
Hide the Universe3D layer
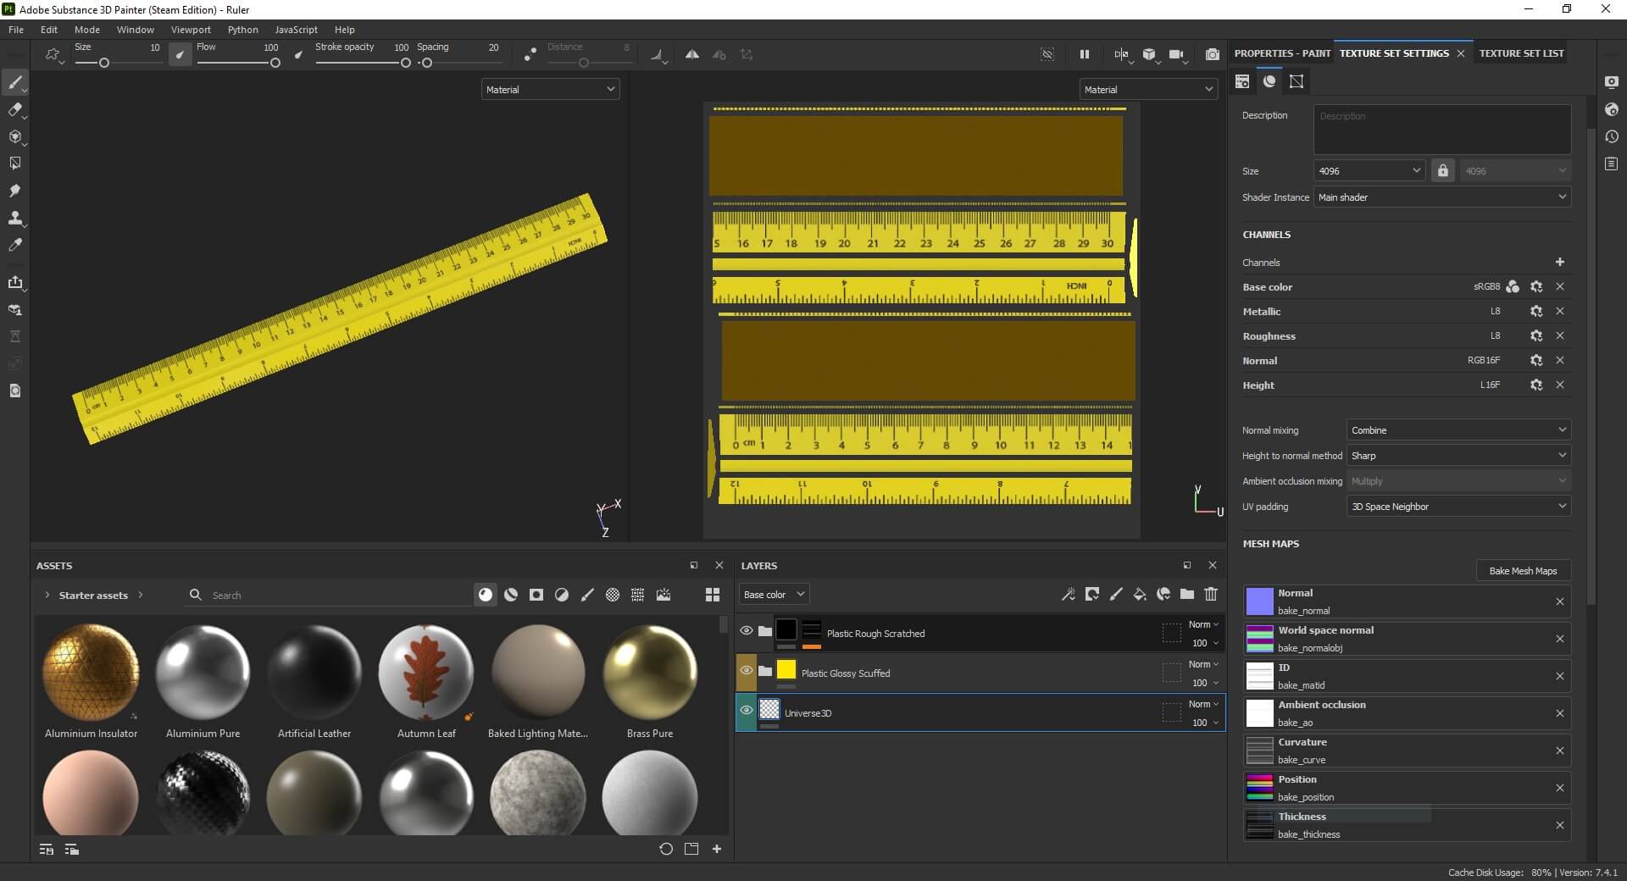(747, 711)
